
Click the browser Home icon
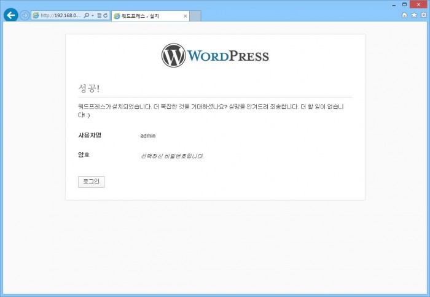404,15
